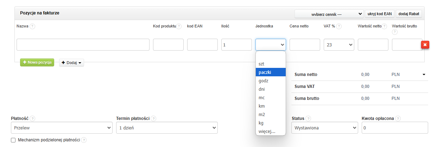The height and width of the screenshot is (147, 431).
Task: Delete invoice row with red X button
Action: 425,45
